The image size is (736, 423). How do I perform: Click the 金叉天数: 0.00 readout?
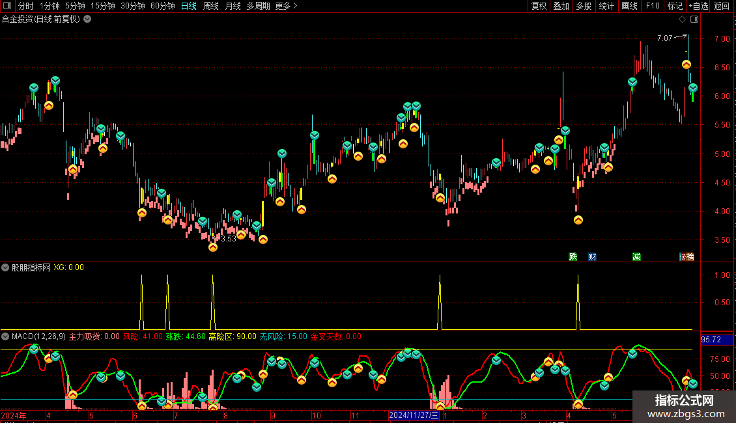(336, 336)
